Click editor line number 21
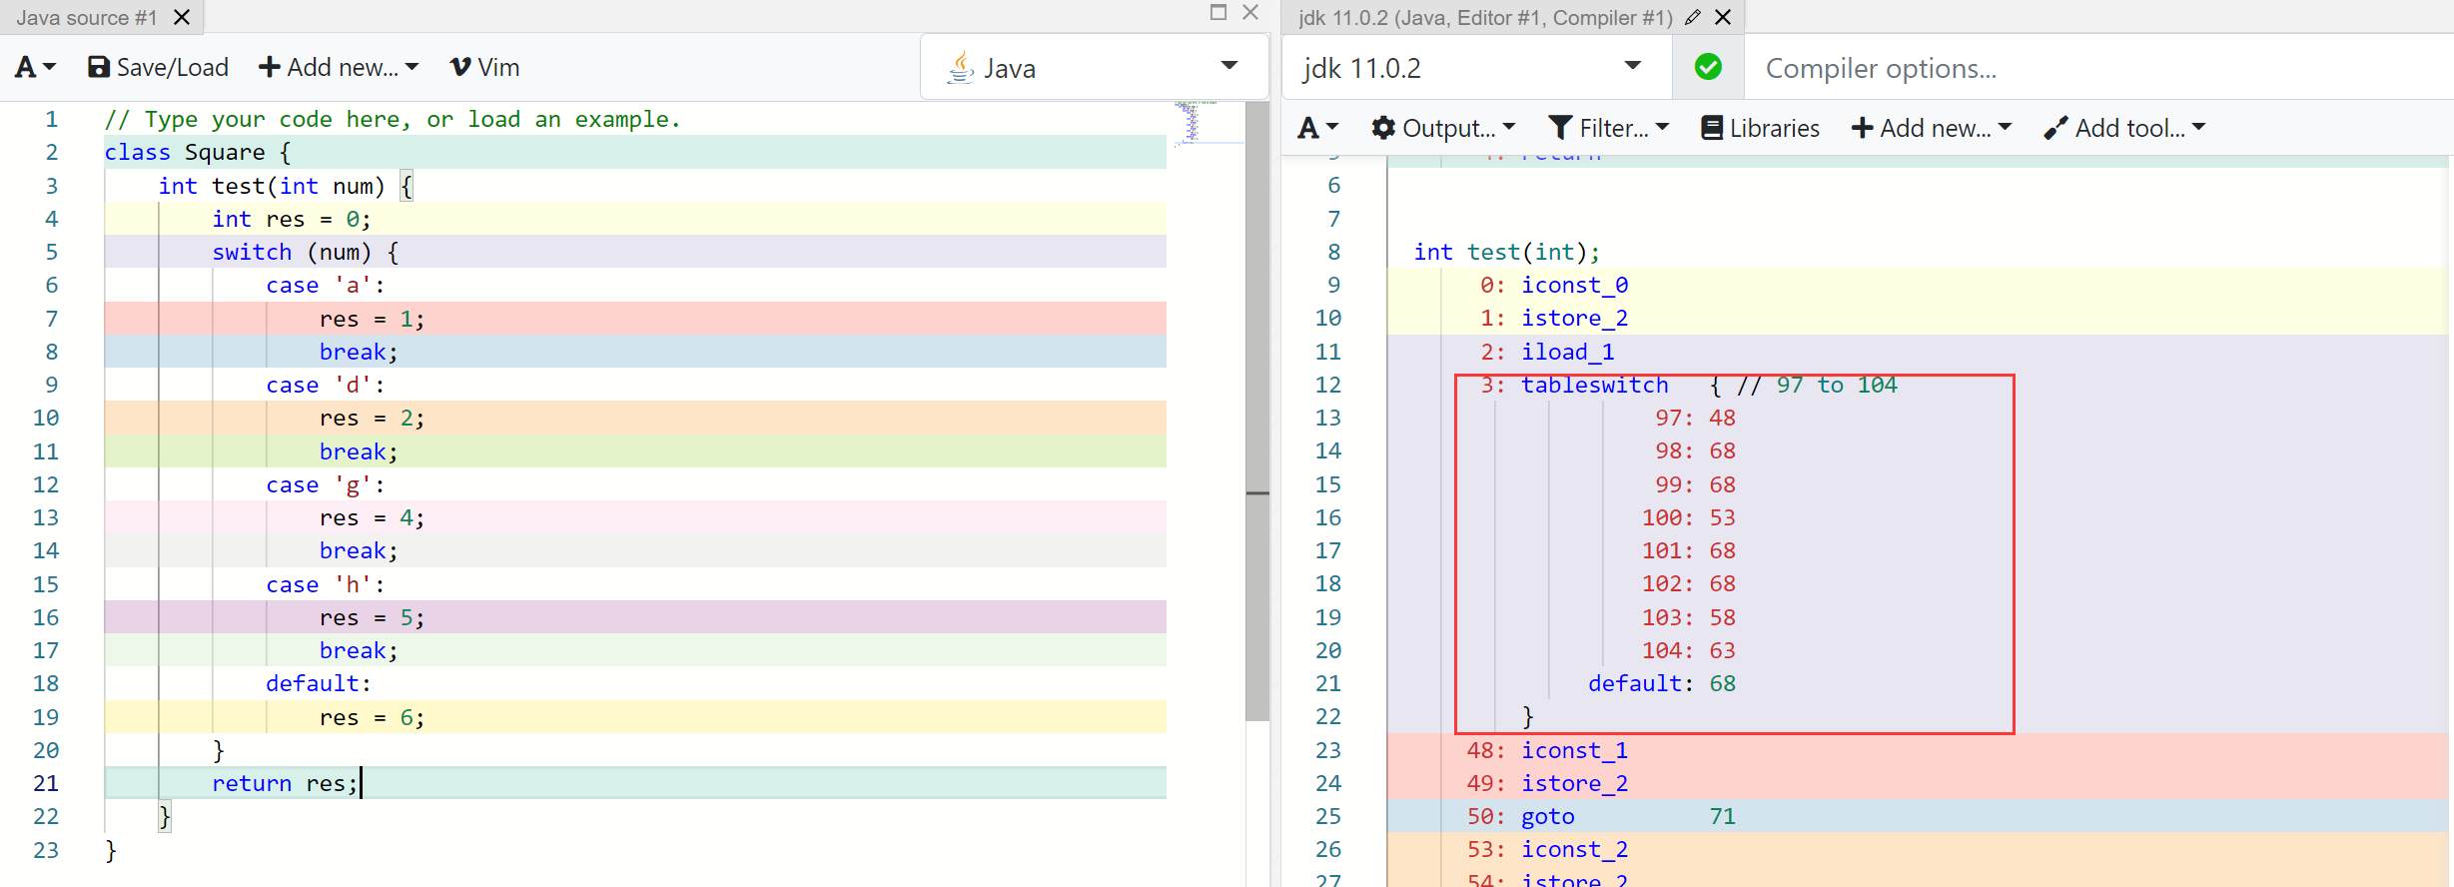Viewport: 2454px width, 887px height. (x=46, y=783)
